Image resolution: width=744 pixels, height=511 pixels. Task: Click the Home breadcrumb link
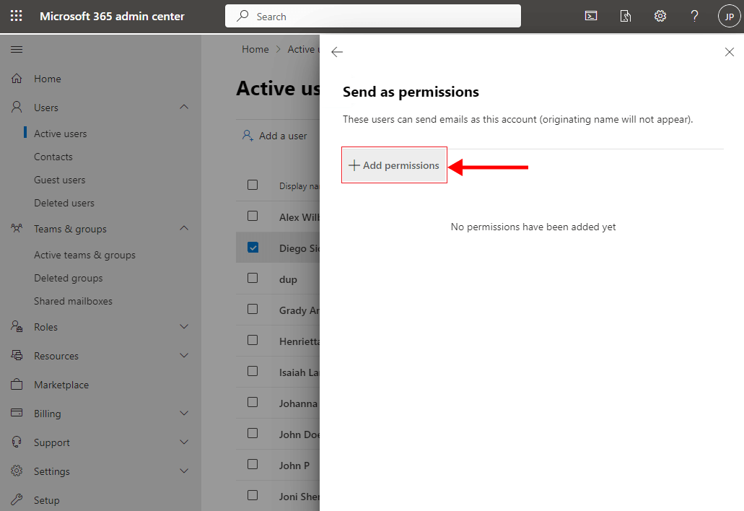255,49
